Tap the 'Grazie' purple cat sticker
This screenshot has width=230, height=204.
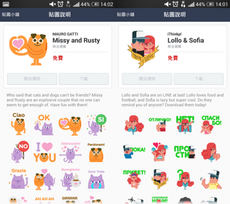(x=19, y=179)
